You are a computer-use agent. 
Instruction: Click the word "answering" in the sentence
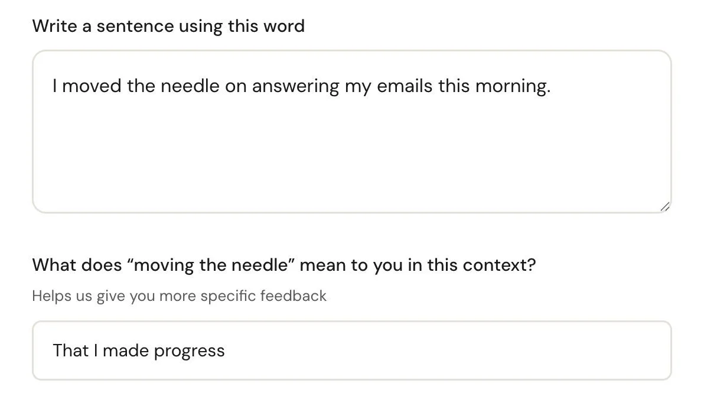coord(295,87)
